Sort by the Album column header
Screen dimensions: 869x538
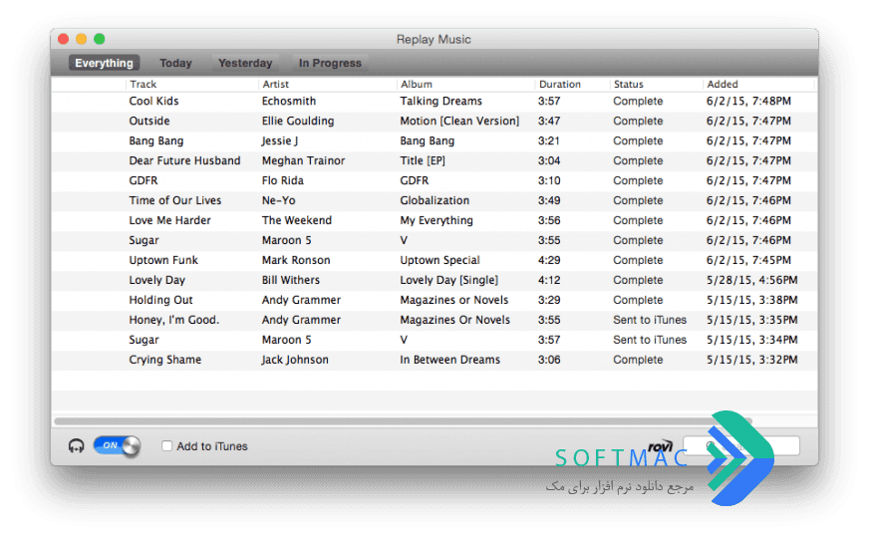coord(466,85)
